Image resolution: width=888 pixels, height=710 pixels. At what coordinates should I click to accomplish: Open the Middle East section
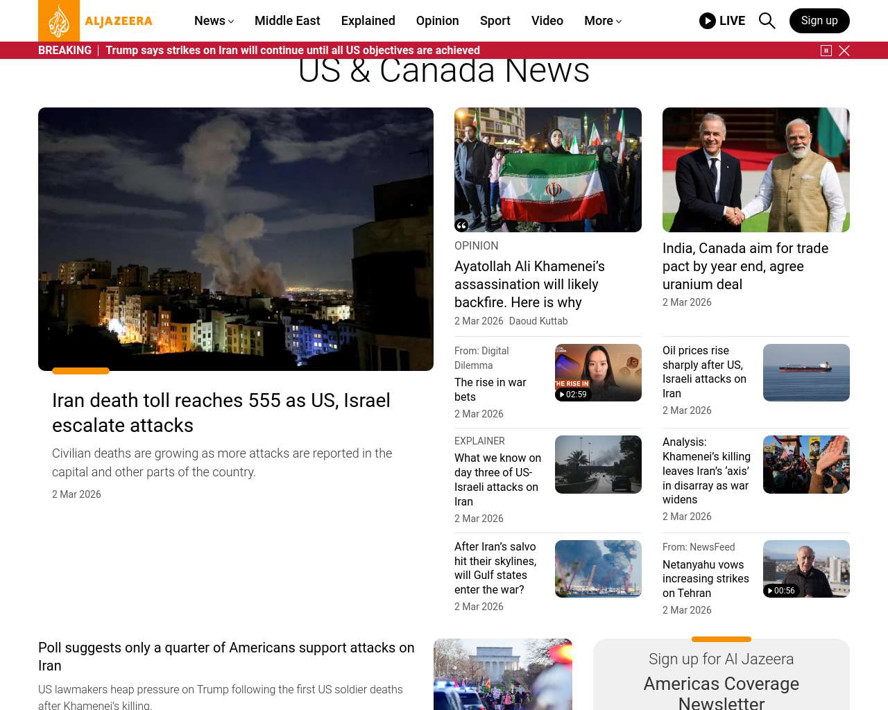(x=287, y=21)
